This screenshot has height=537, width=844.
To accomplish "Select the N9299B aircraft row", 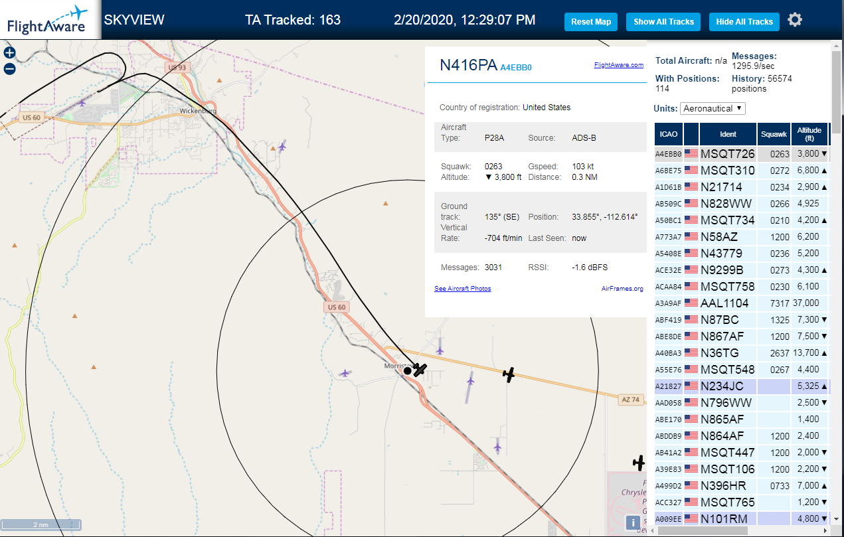I will (741, 270).
